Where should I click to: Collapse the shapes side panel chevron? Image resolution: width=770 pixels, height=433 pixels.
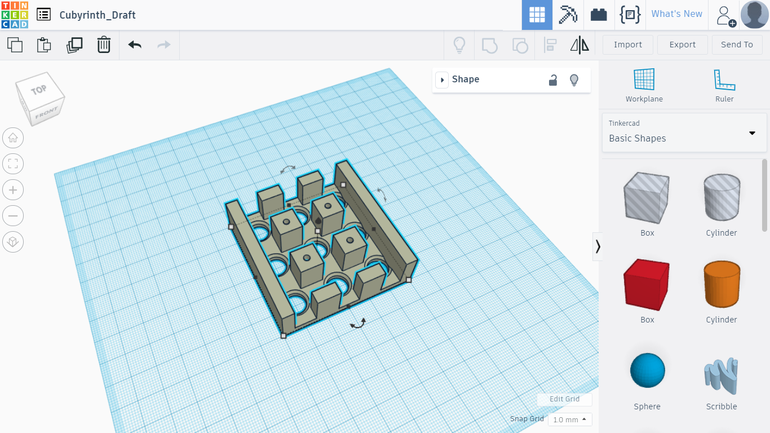click(598, 246)
